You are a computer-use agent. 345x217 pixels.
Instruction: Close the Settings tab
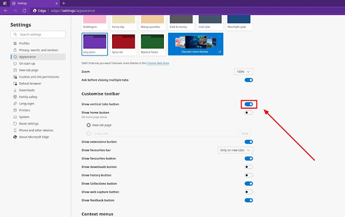(57, 3)
